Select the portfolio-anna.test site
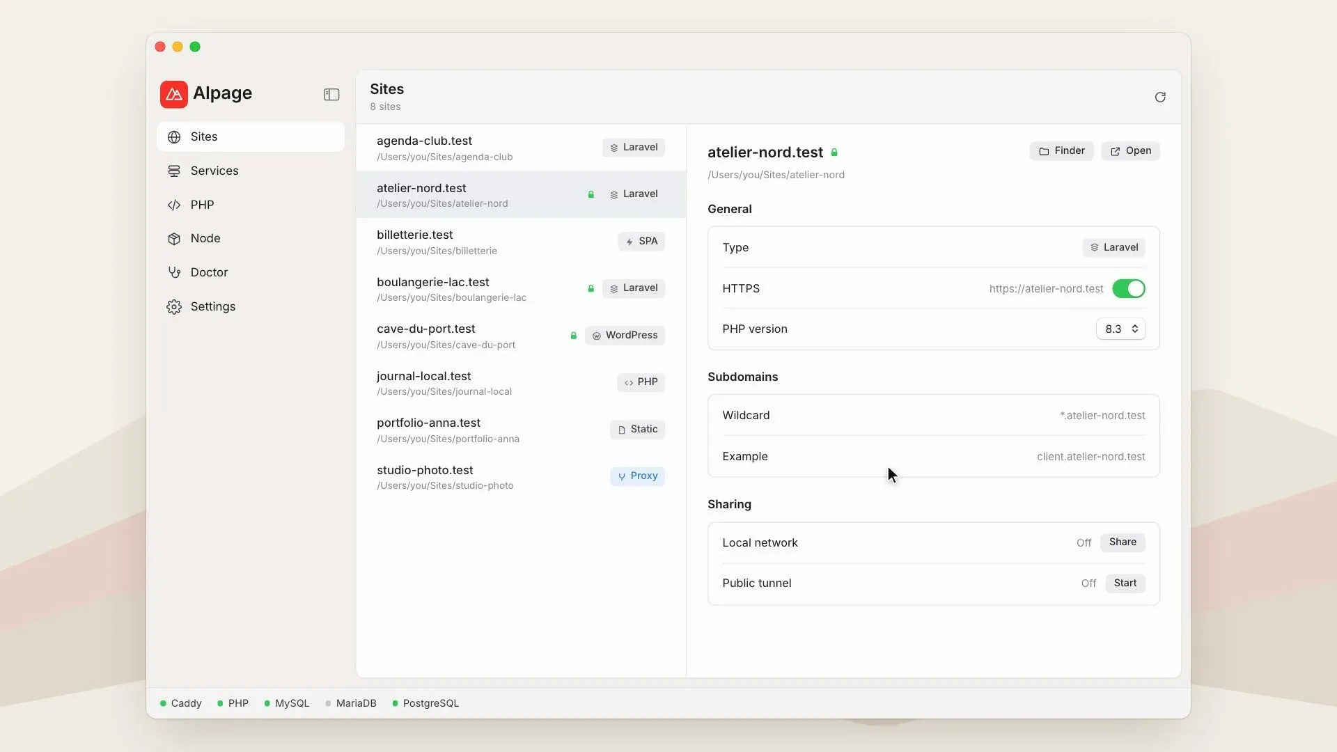Image resolution: width=1337 pixels, height=752 pixels. [x=521, y=430]
